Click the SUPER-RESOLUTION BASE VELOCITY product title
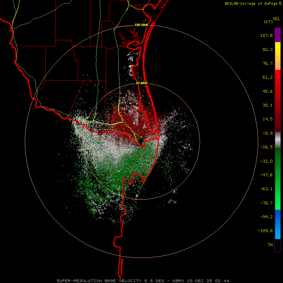This screenshot has height=283, width=283. [x=99, y=281]
